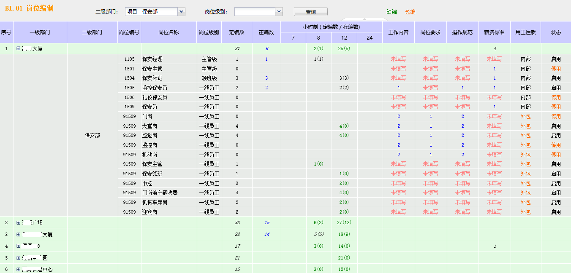This screenshot has height=273, width=571.
Task: Click the 超编 legend label
Action: 411,12
